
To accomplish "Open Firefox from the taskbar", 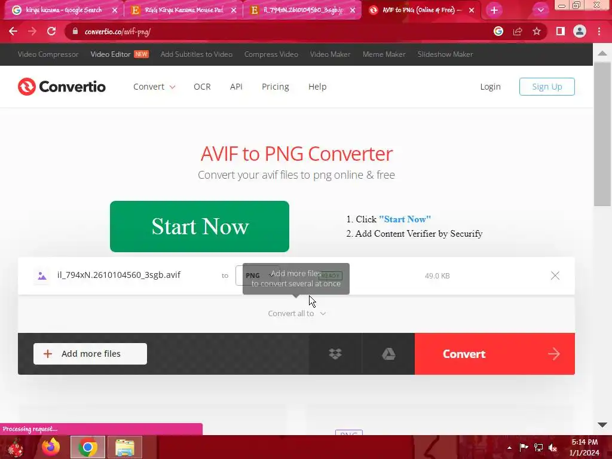I will tap(51, 447).
